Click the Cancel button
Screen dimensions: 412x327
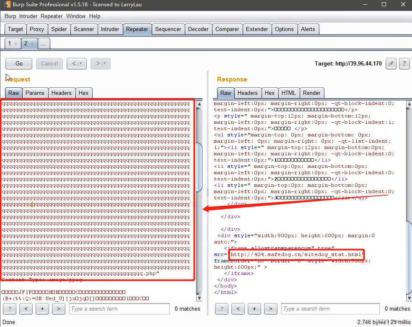click(x=49, y=63)
